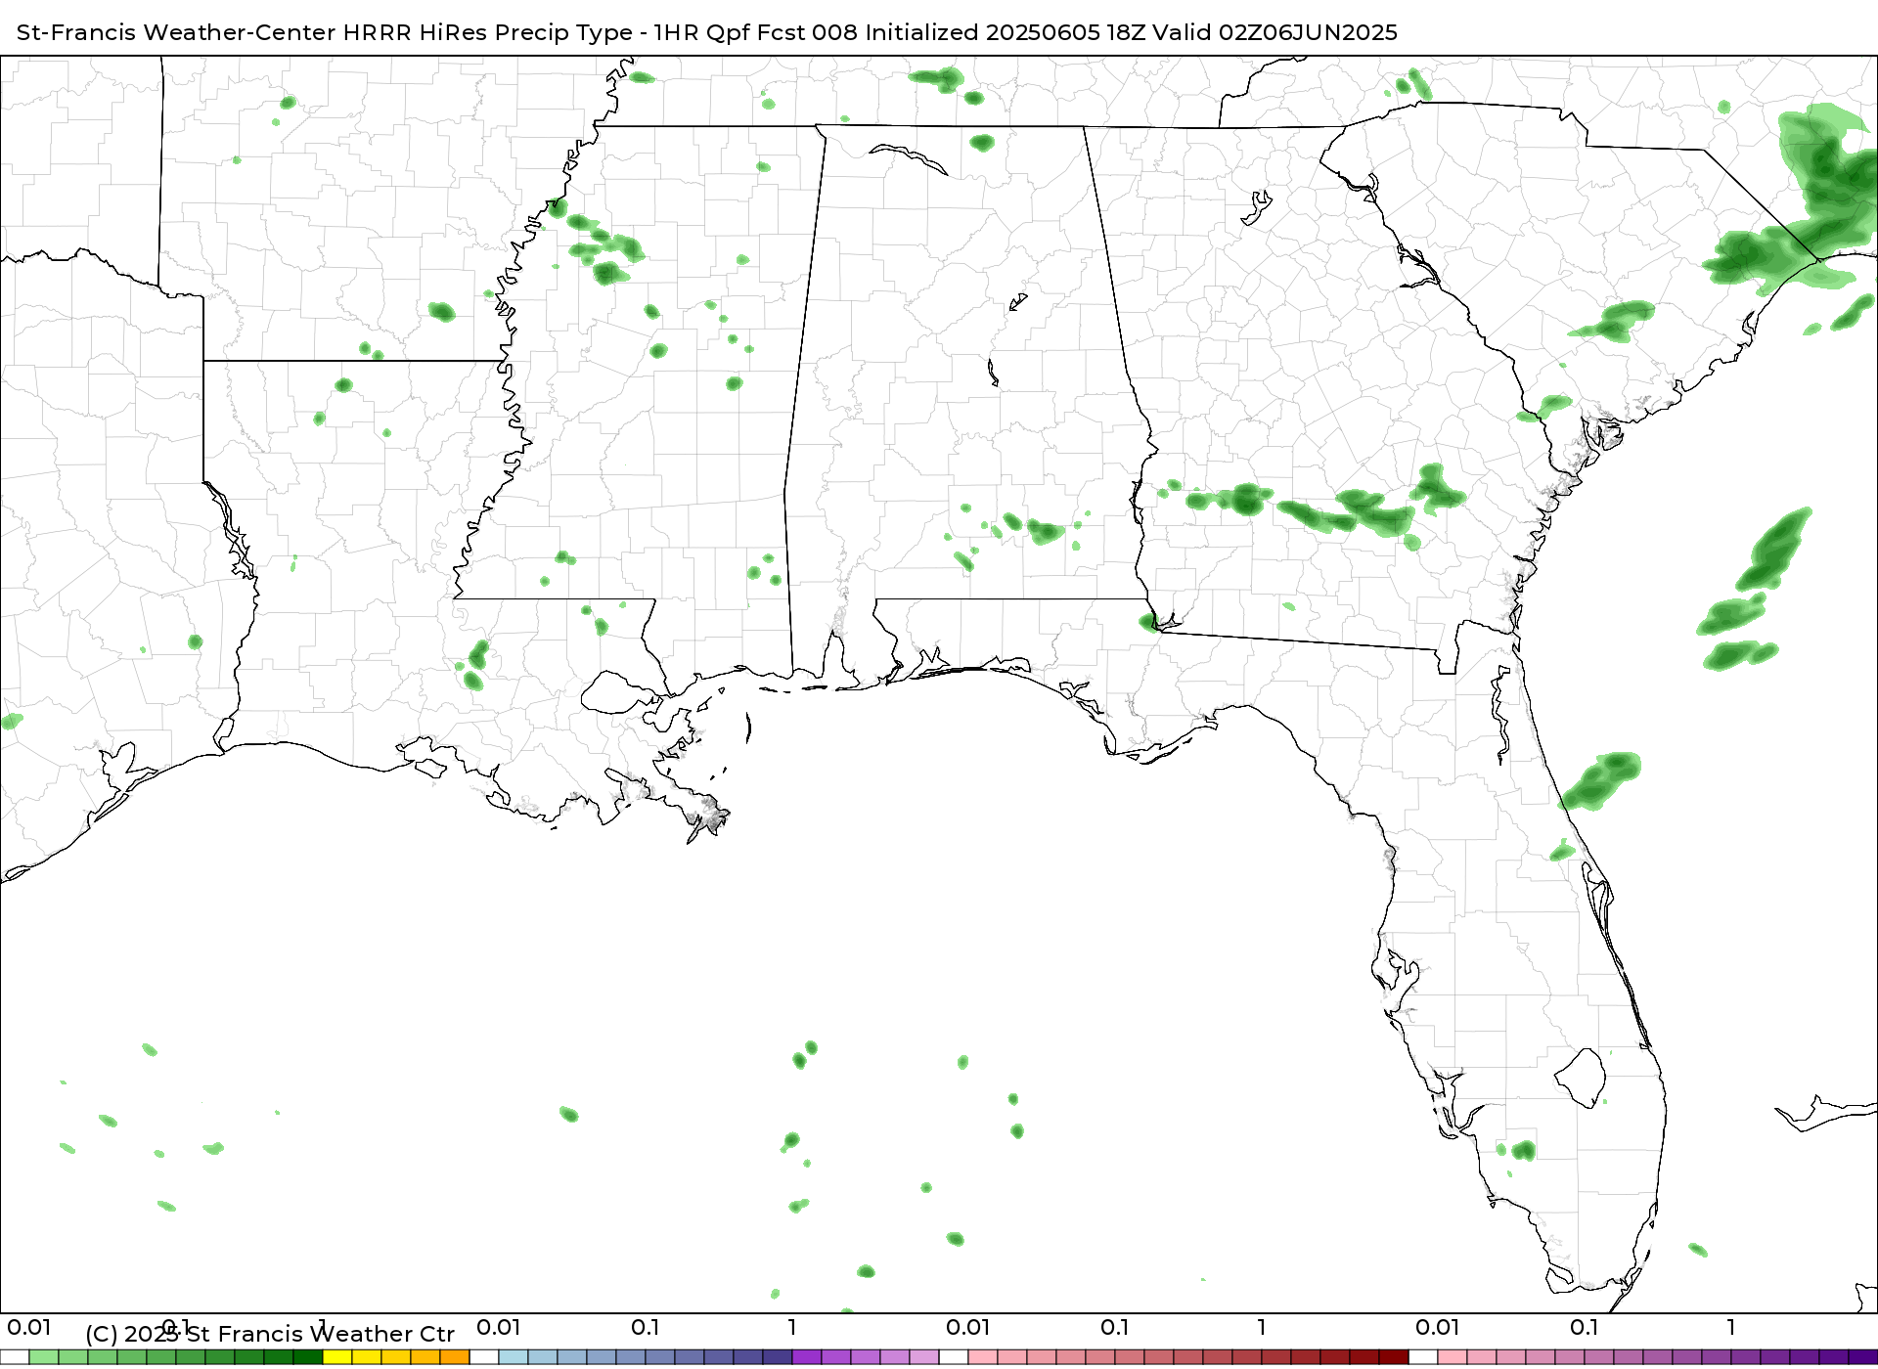Select the darkest purple swatch ending the colorbar
This screenshot has width=1878, height=1369.
(1863, 1357)
